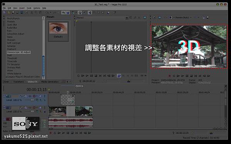Select Unsharp Mask in the effects list
Viewport: 231px width, 144px height.
[14, 68]
